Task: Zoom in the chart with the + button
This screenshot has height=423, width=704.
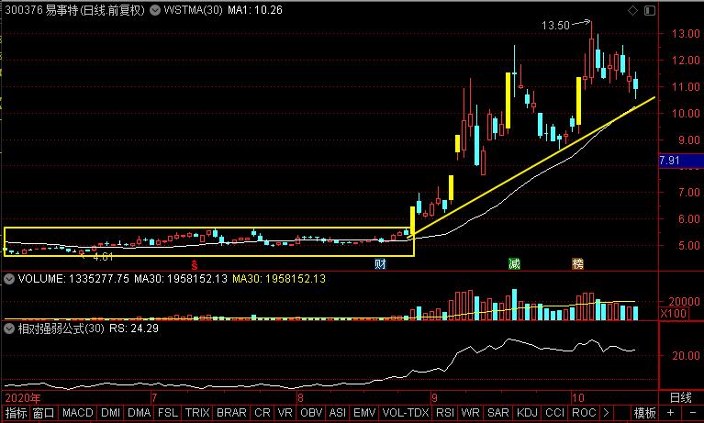Action: (x=670, y=413)
